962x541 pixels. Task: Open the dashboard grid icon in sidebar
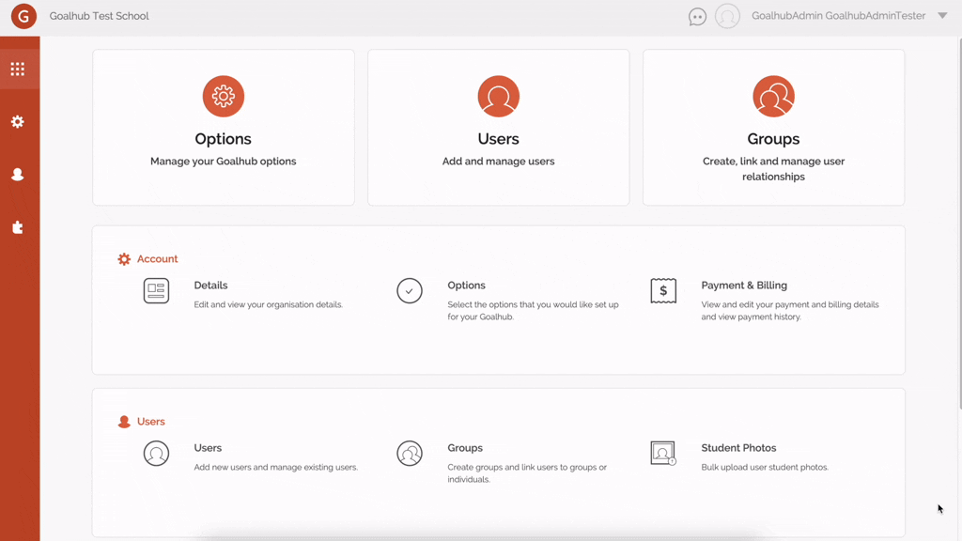[x=19, y=68]
